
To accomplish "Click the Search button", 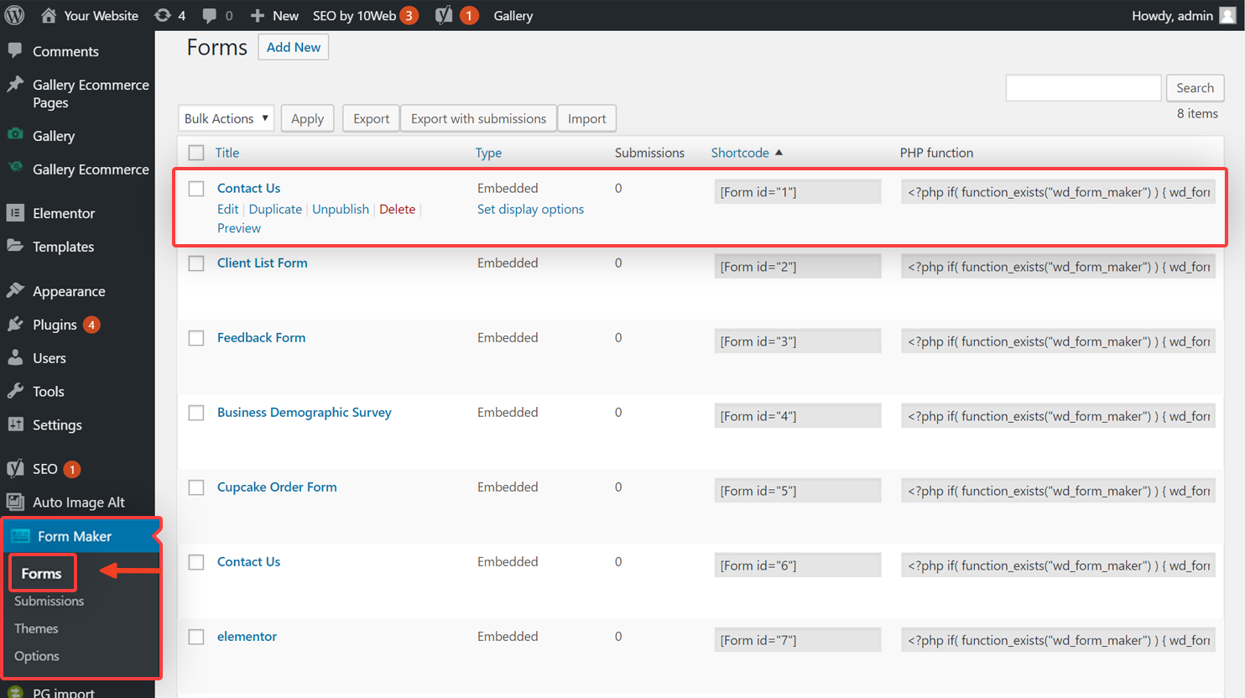I will coord(1195,87).
